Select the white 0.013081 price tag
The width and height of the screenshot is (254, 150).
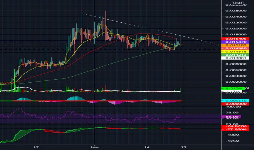point(235,58)
